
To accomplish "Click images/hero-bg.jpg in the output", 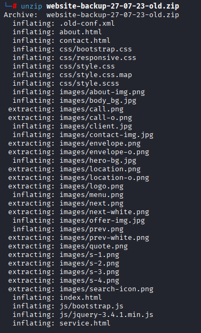I will point(98,160).
